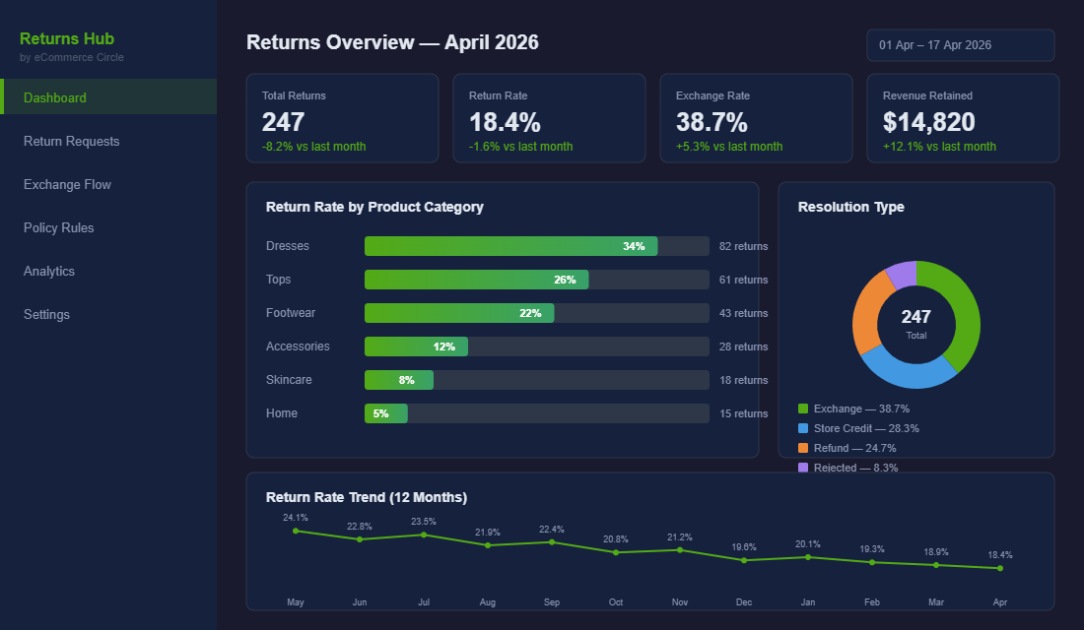This screenshot has width=1084, height=630.
Task: Click the donut chart center total
Action: pos(915,324)
